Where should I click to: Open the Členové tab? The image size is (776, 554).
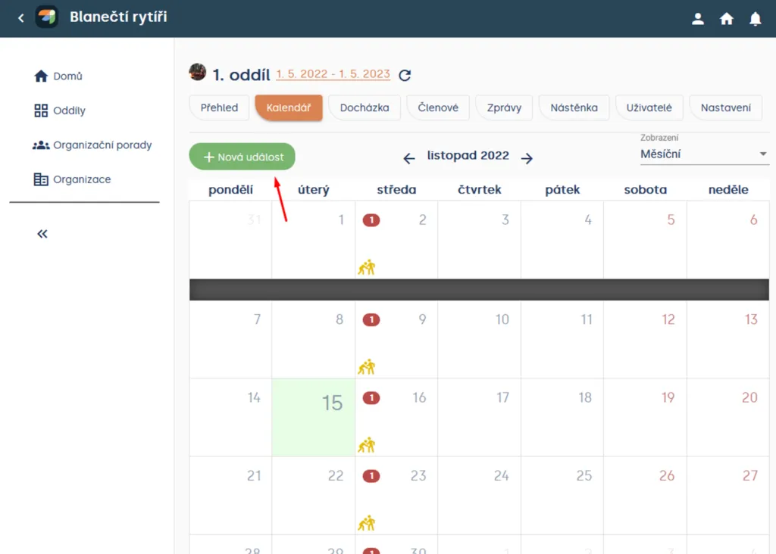(438, 107)
